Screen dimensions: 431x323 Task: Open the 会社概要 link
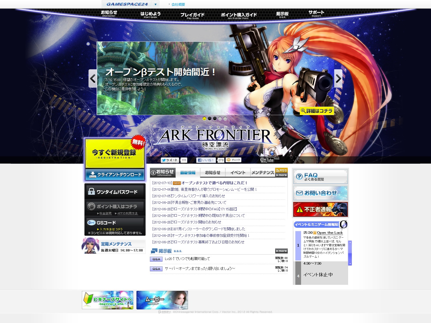click(x=178, y=4)
